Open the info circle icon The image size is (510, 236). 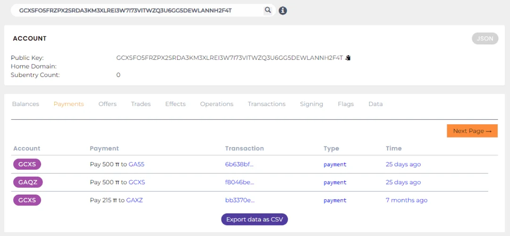coord(283,11)
